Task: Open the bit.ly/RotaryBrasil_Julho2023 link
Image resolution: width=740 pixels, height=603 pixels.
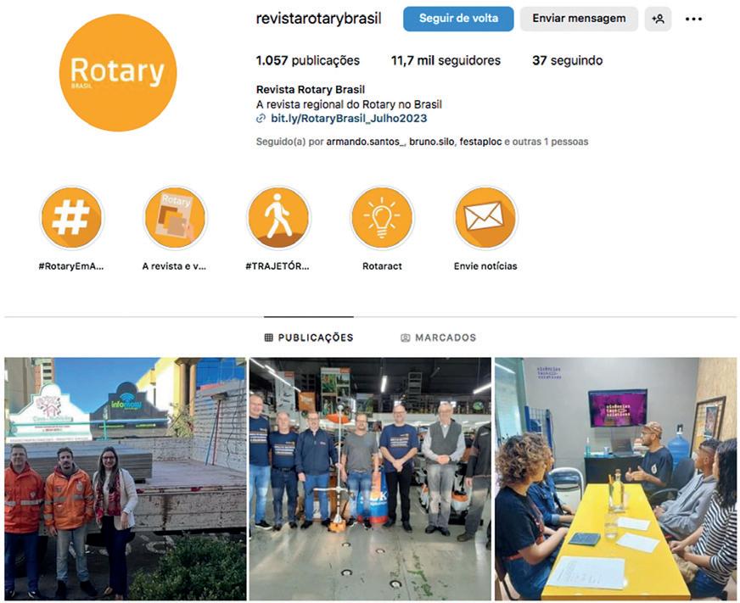Action: click(348, 119)
